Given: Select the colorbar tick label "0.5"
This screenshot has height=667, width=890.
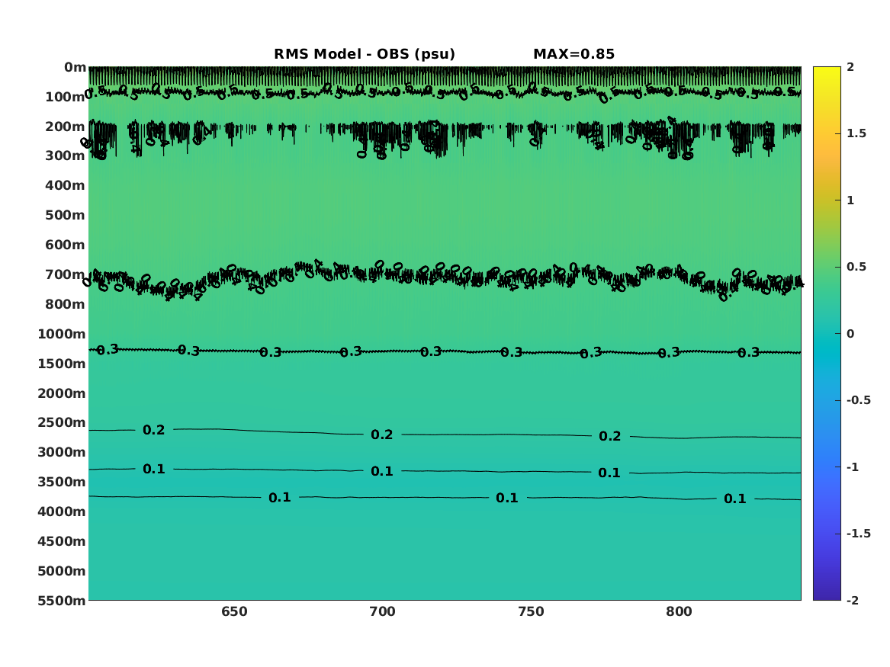Looking at the screenshot, I should click(x=856, y=267).
